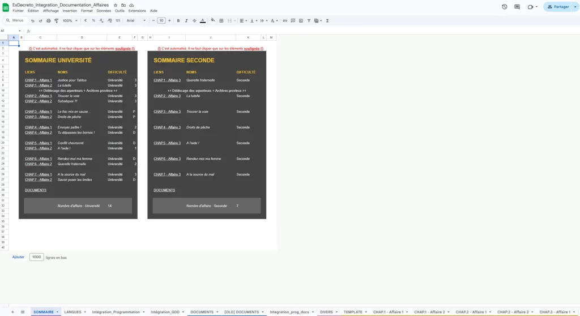The image size is (580, 316).
Task: Increase decimal places
Action: (109, 21)
